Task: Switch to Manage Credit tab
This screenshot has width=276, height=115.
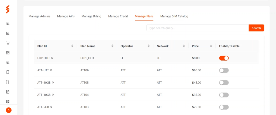Action: tap(118, 16)
